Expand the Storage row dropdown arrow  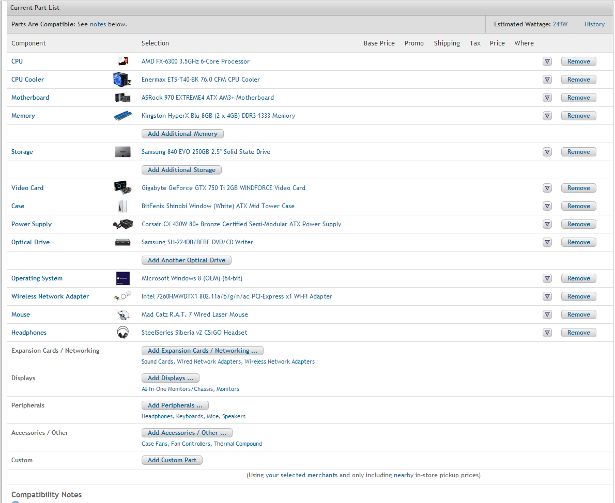point(547,152)
